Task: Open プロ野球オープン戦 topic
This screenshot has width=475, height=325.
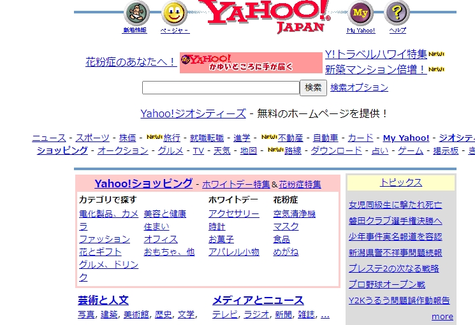Action: (387, 284)
